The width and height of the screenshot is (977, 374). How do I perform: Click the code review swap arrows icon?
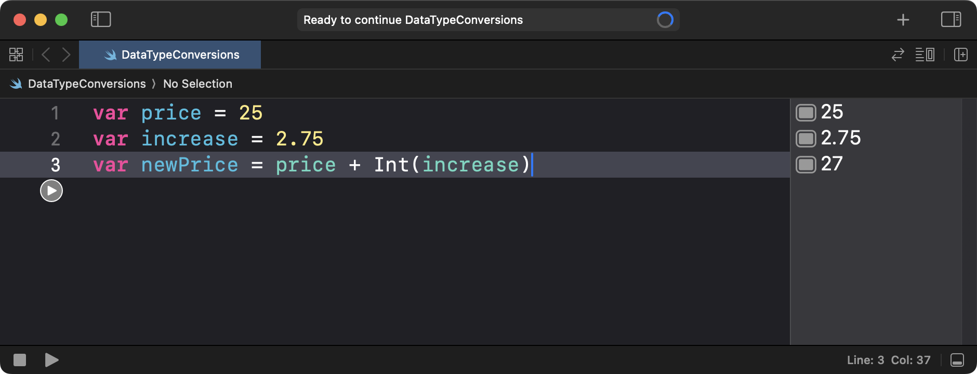(897, 55)
